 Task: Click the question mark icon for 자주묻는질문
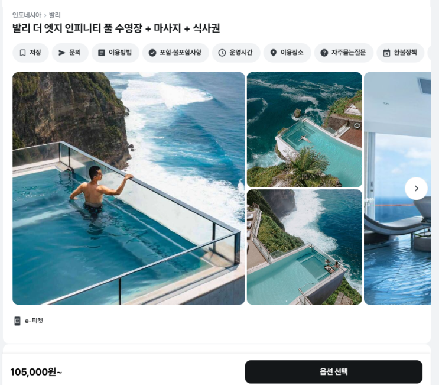(x=324, y=53)
